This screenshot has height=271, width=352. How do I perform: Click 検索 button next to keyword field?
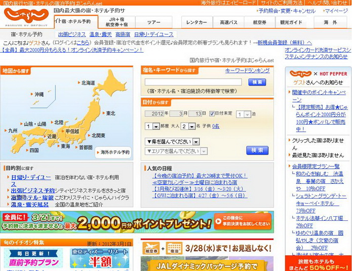(257, 82)
